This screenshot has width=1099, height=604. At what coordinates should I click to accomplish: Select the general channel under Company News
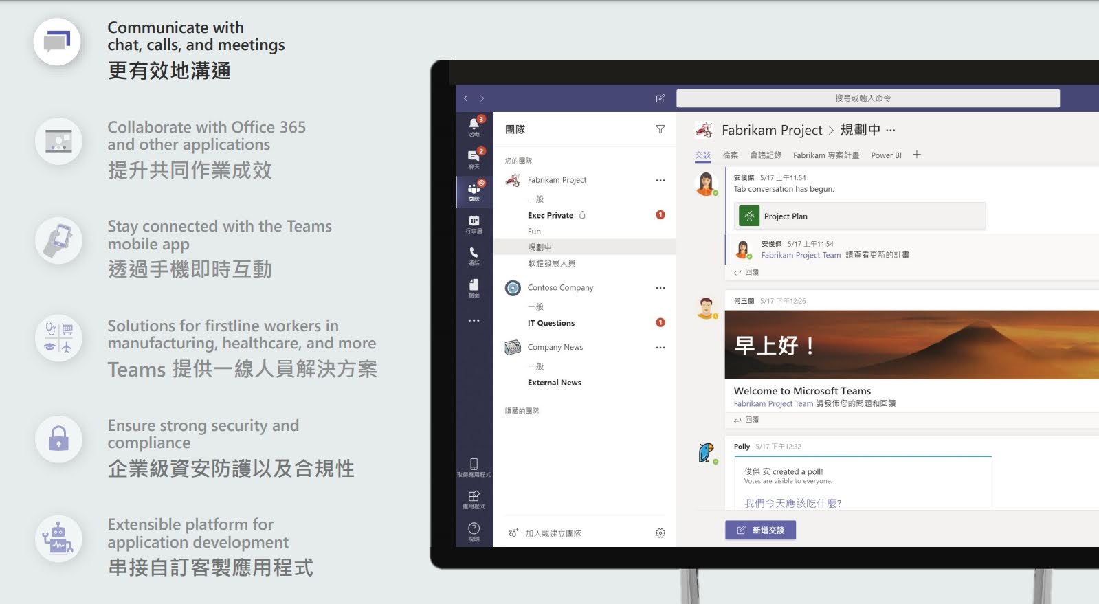pos(535,366)
